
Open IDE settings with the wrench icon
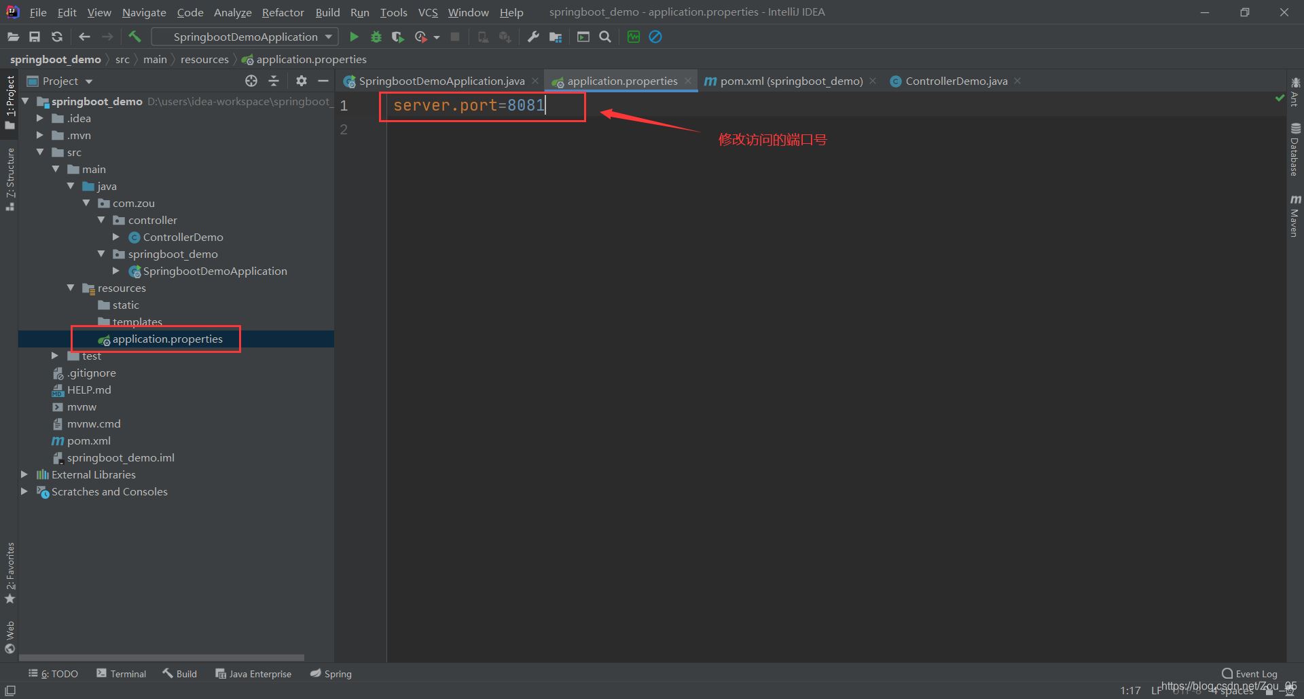pos(532,37)
